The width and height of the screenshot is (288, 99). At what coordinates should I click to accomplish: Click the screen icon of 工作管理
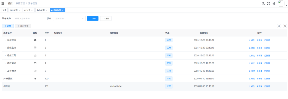click(35, 71)
